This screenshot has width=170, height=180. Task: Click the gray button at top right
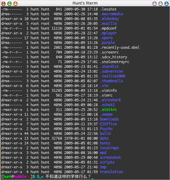160,4
